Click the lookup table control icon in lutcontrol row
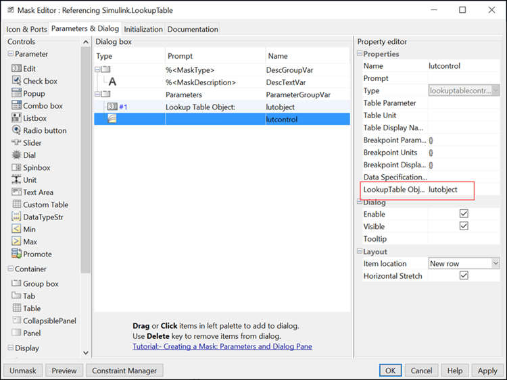507x380 pixels. [112, 119]
